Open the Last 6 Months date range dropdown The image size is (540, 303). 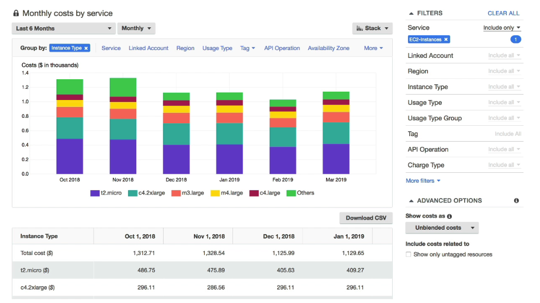point(63,29)
